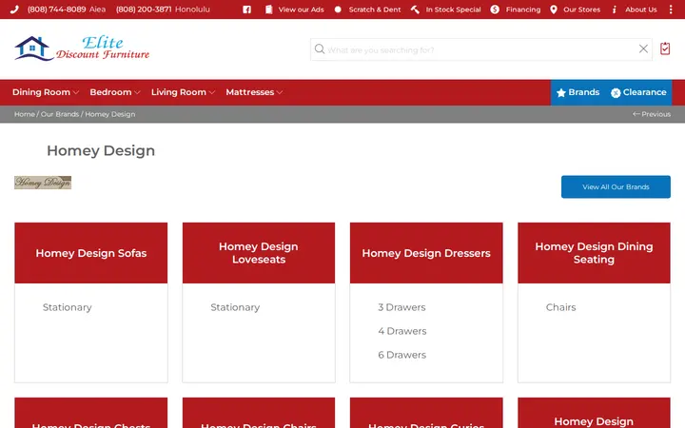Open the About Us link
Image resolution: width=685 pixels, height=428 pixels.
click(x=641, y=10)
